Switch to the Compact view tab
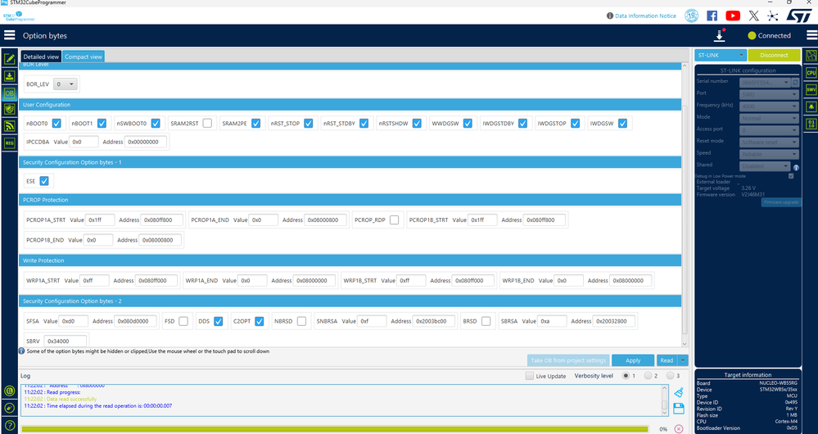 pyautogui.click(x=84, y=57)
